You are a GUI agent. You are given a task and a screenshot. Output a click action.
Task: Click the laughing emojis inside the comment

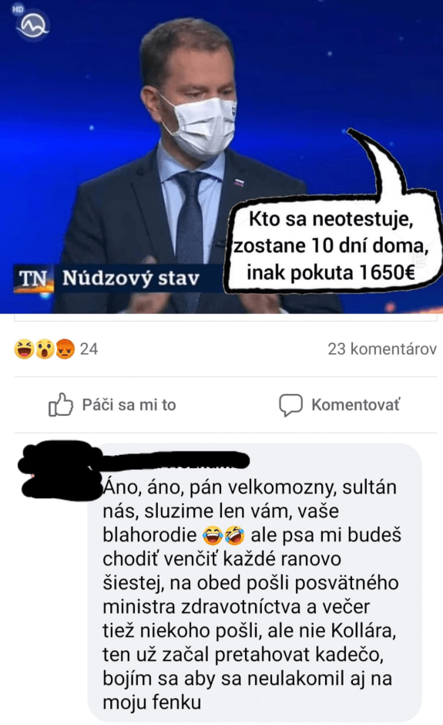click(223, 536)
